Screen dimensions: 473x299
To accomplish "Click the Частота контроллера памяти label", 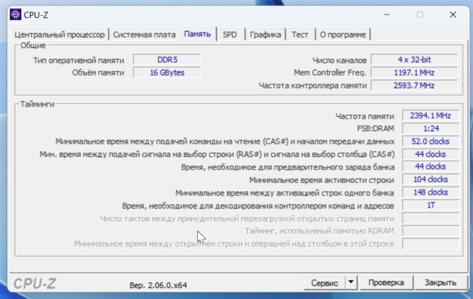I will click(x=312, y=85).
